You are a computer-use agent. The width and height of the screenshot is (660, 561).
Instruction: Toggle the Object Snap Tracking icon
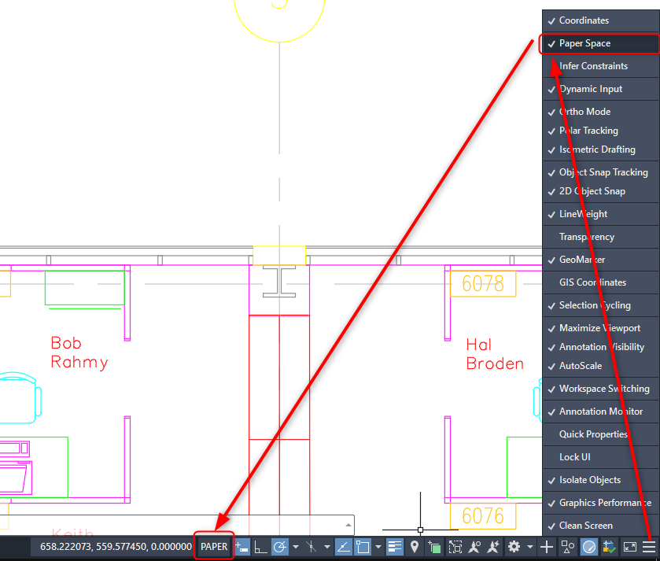(344, 546)
